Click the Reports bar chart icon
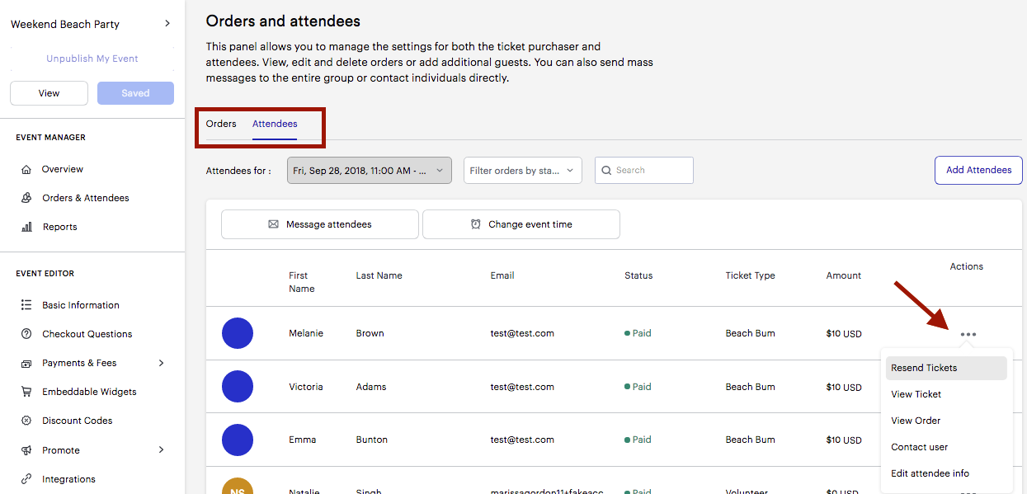This screenshot has width=1027, height=494. (x=26, y=227)
